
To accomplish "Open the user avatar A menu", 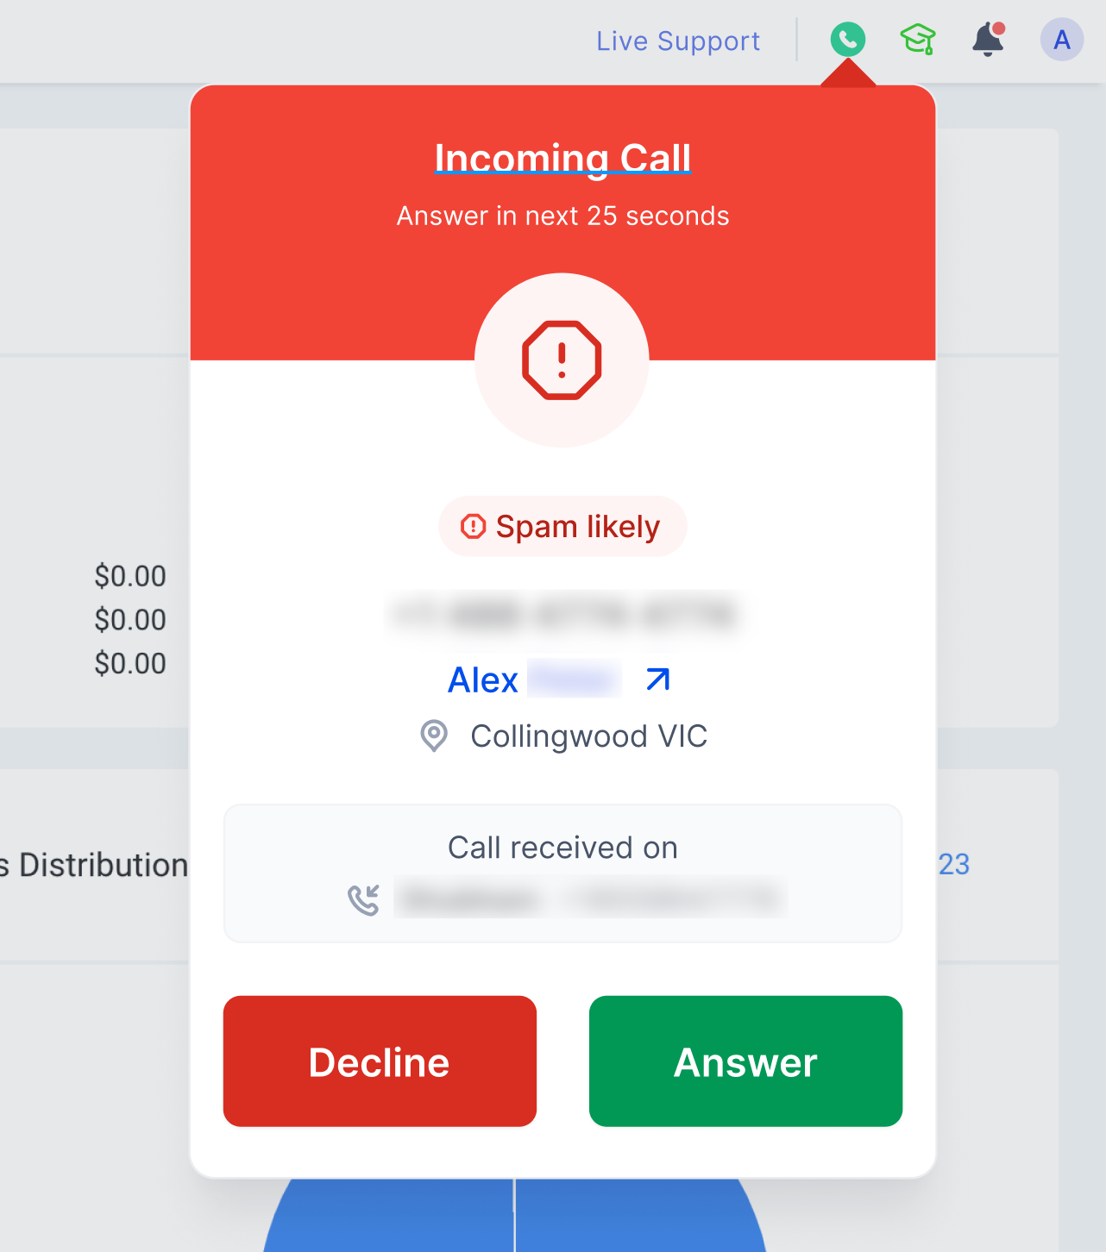I will pos(1062,40).
